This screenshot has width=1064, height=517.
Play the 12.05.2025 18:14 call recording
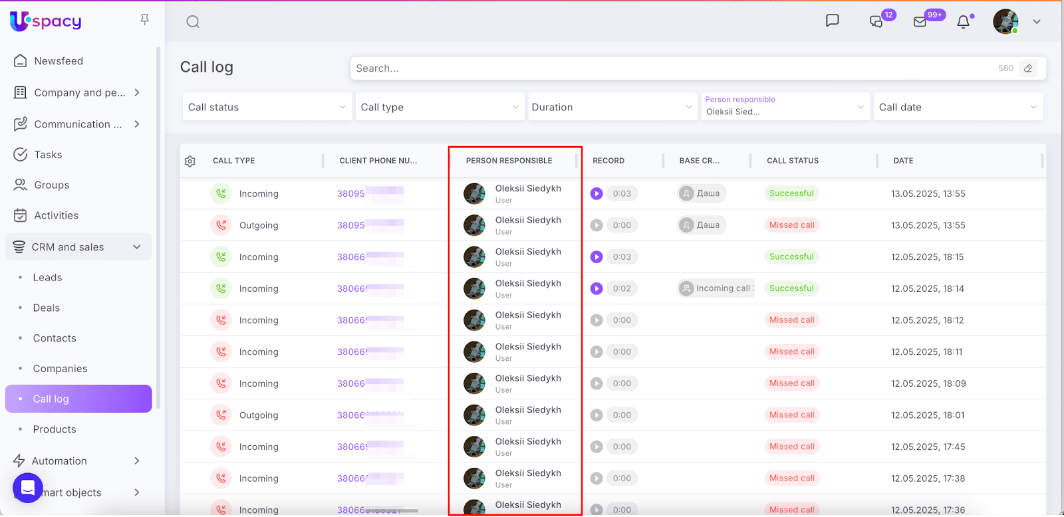(x=597, y=288)
